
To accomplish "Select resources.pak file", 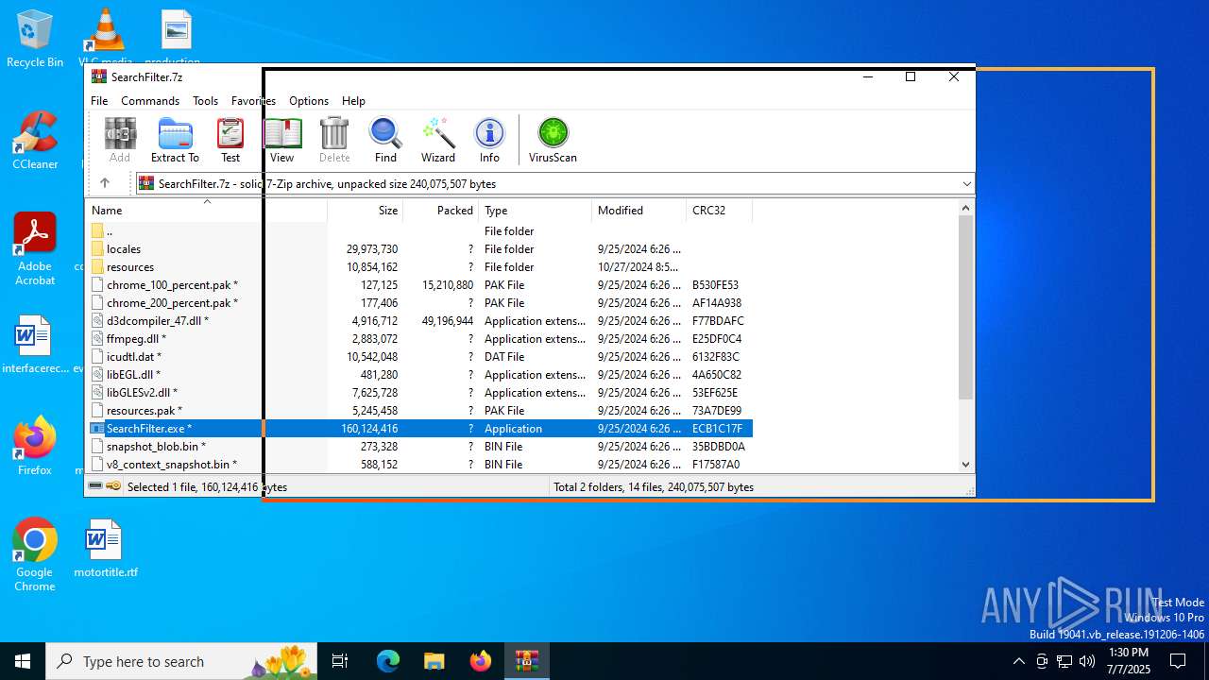I will pyautogui.click(x=419, y=411).
